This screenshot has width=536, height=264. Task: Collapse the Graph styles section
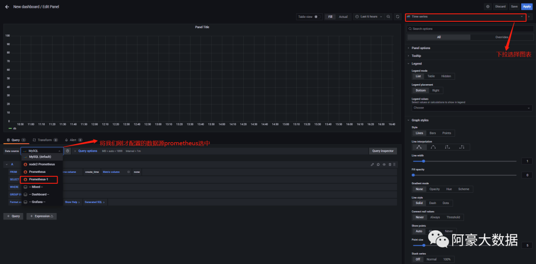tap(420, 120)
